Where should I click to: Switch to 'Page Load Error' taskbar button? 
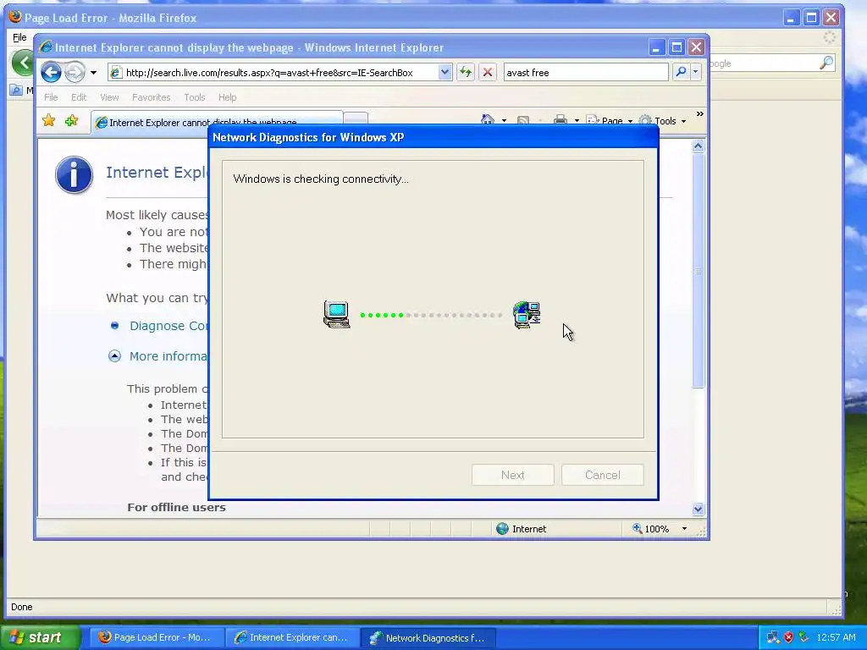(x=157, y=637)
